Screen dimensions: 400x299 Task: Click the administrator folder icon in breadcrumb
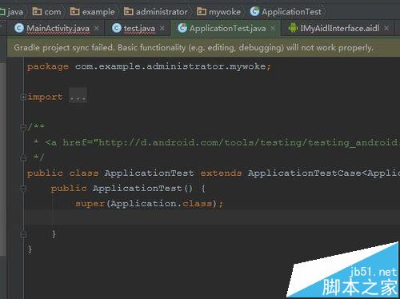click(x=129, y=11)
